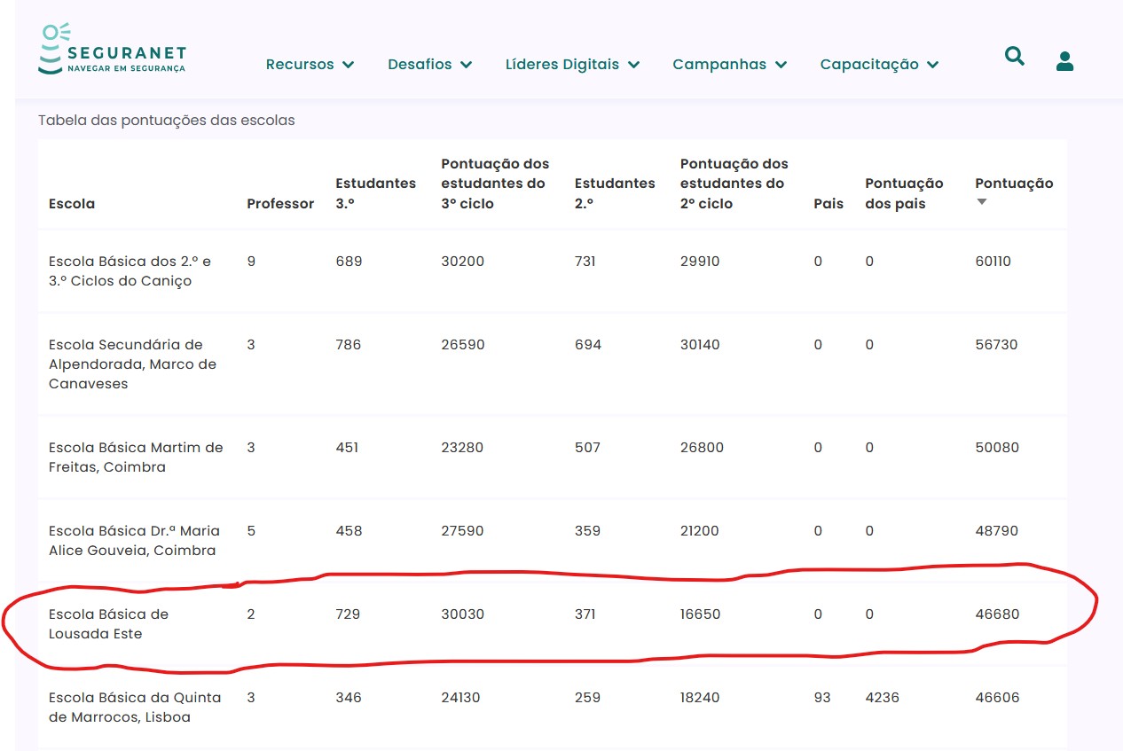Click professor count 5

click(251, 531)
